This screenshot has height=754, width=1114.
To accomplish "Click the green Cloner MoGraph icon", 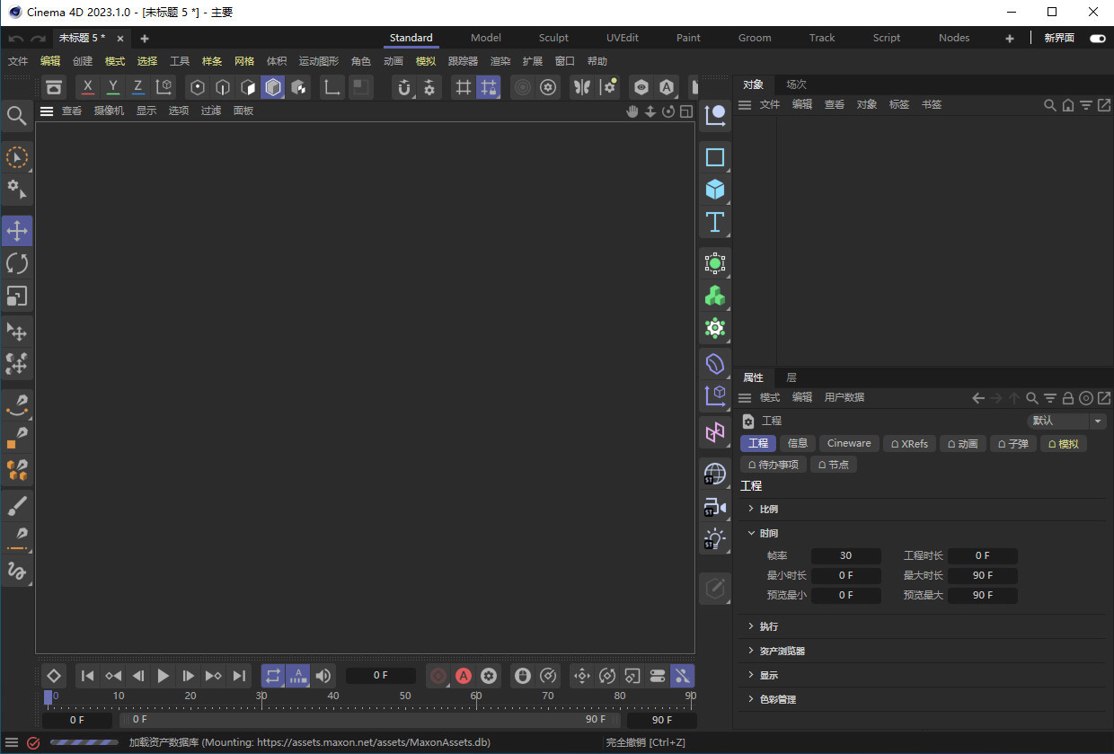I will (715, 296).
